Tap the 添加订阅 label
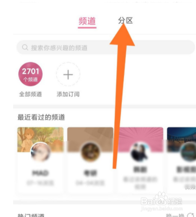The height and width of the screenshot is (217, 196). [x=68, y=94]
